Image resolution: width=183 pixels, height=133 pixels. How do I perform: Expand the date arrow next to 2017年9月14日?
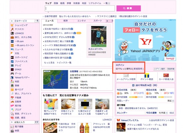pos(133,85)
